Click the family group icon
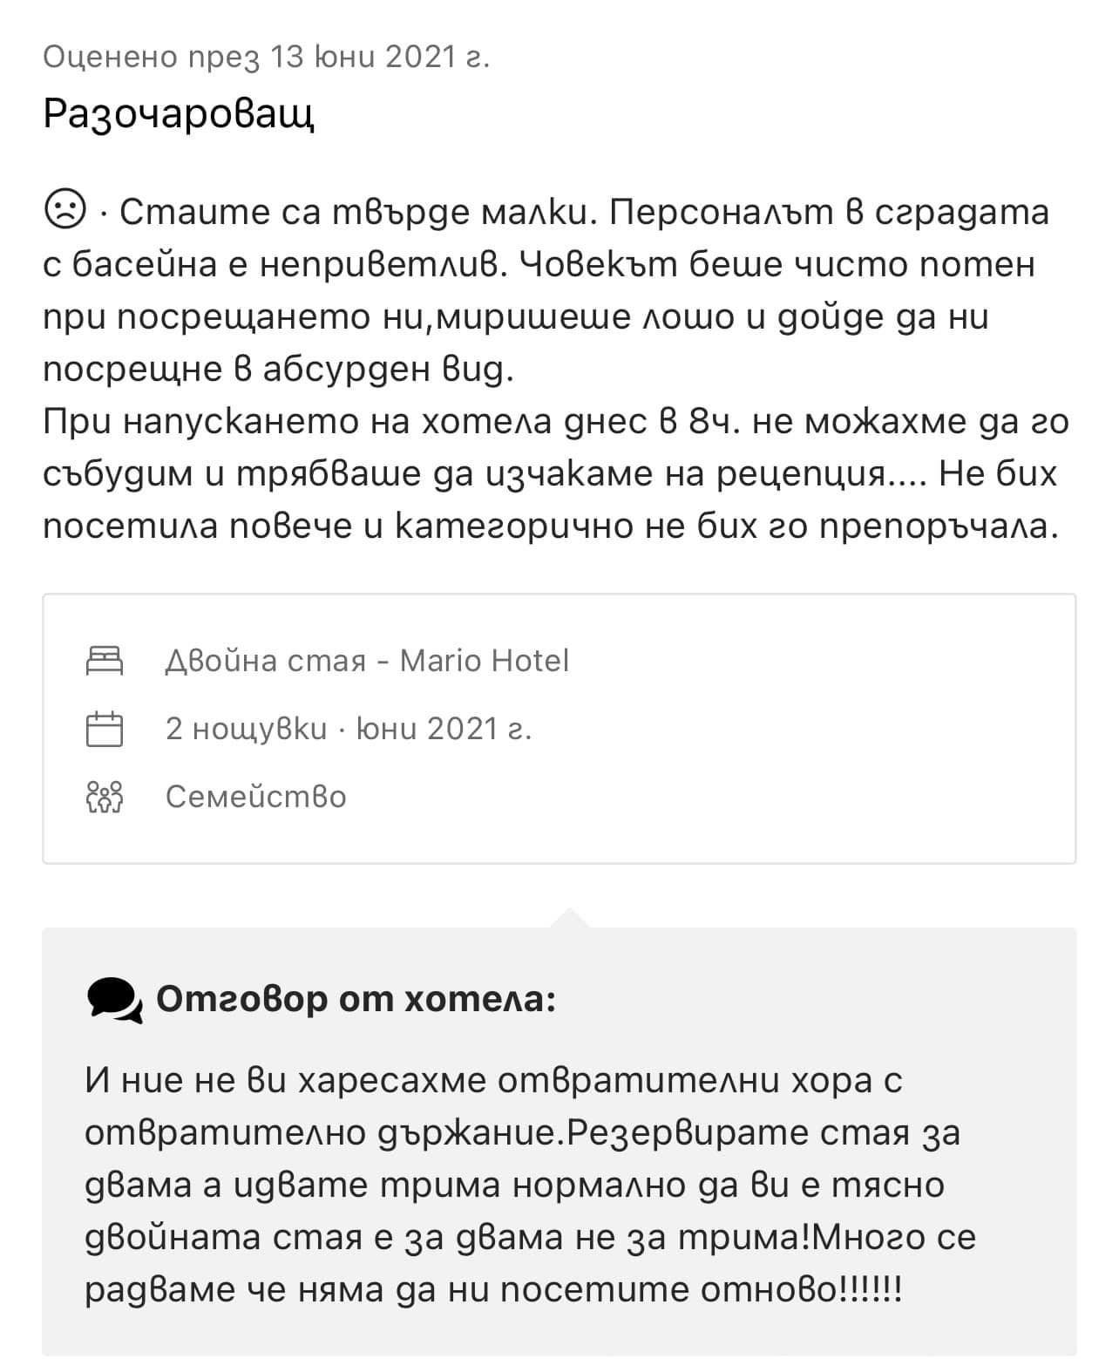 click(105, 797)
